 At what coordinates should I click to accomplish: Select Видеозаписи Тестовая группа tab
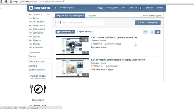[70, 15]
